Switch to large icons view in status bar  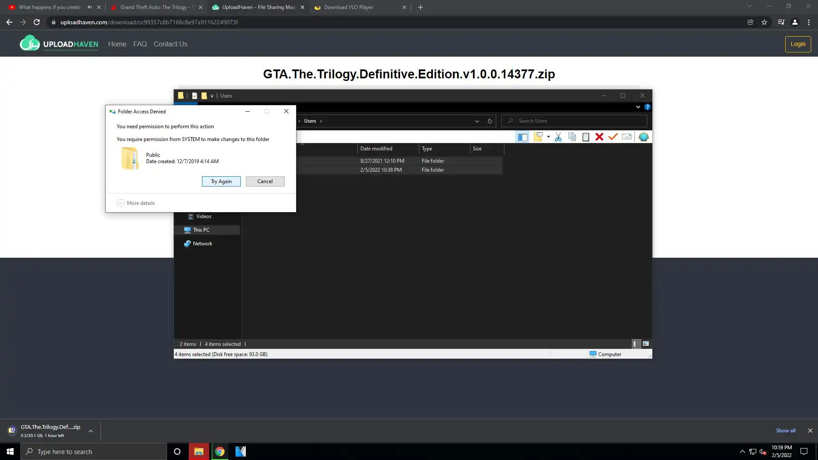coord(646,344)
